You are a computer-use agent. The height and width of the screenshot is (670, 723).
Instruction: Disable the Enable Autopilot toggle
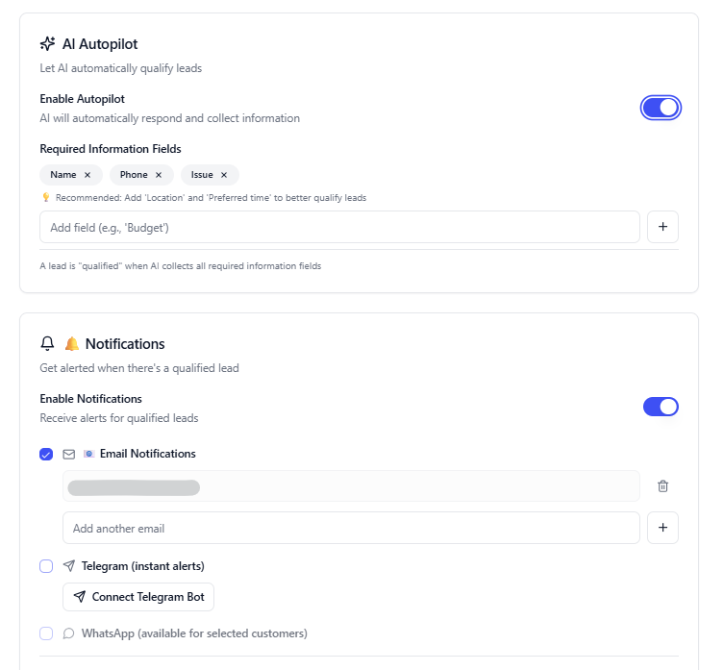(661, 108)
